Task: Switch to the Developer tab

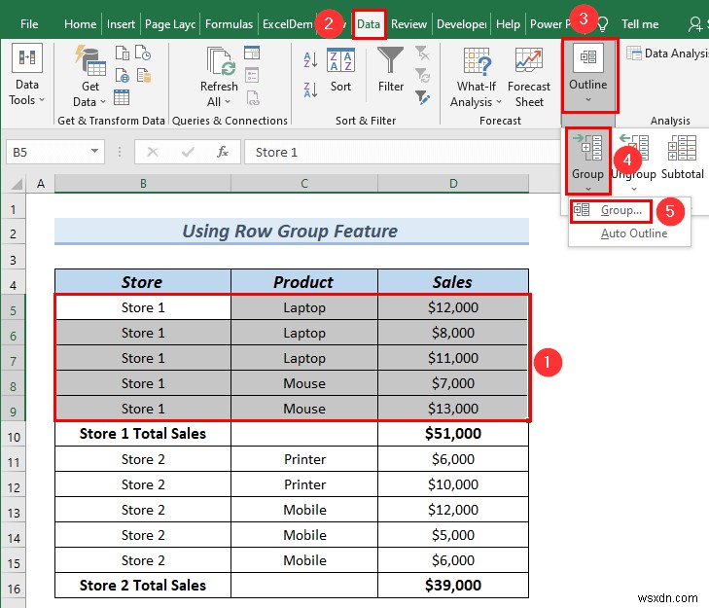Action: click(462, 24)
